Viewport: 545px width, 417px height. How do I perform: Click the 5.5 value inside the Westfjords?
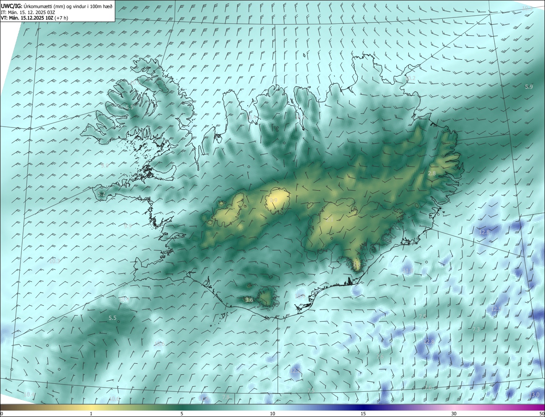pyautogui.click(x=129, y=107)
